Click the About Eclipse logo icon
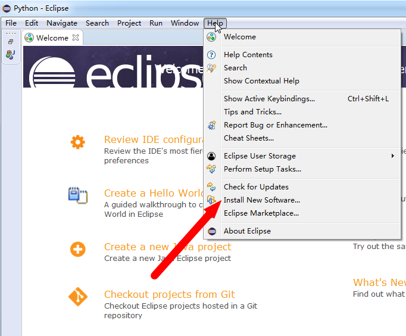 pos(212,231)
